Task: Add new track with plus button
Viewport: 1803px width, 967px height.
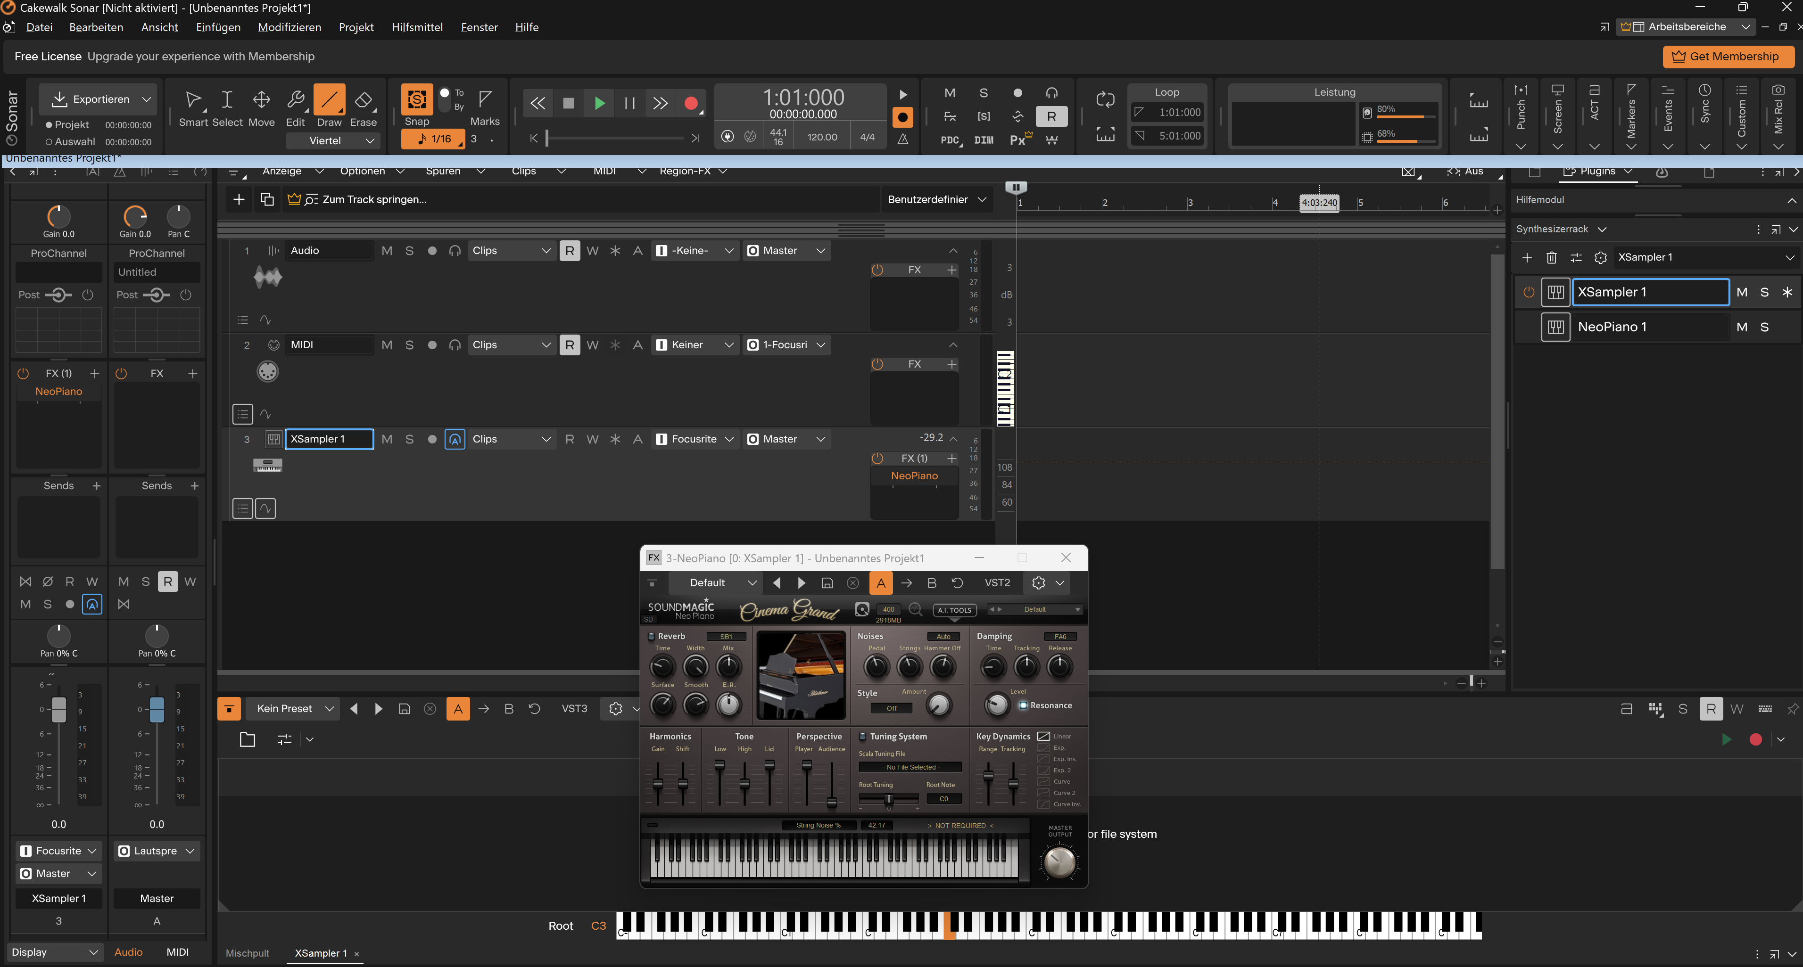Action: click(239, 199)
